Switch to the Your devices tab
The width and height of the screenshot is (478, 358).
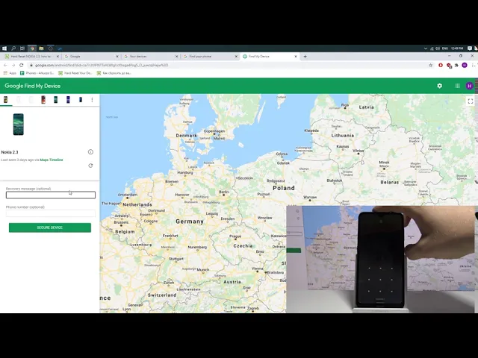pyautogui.click(x=149, y=57)
